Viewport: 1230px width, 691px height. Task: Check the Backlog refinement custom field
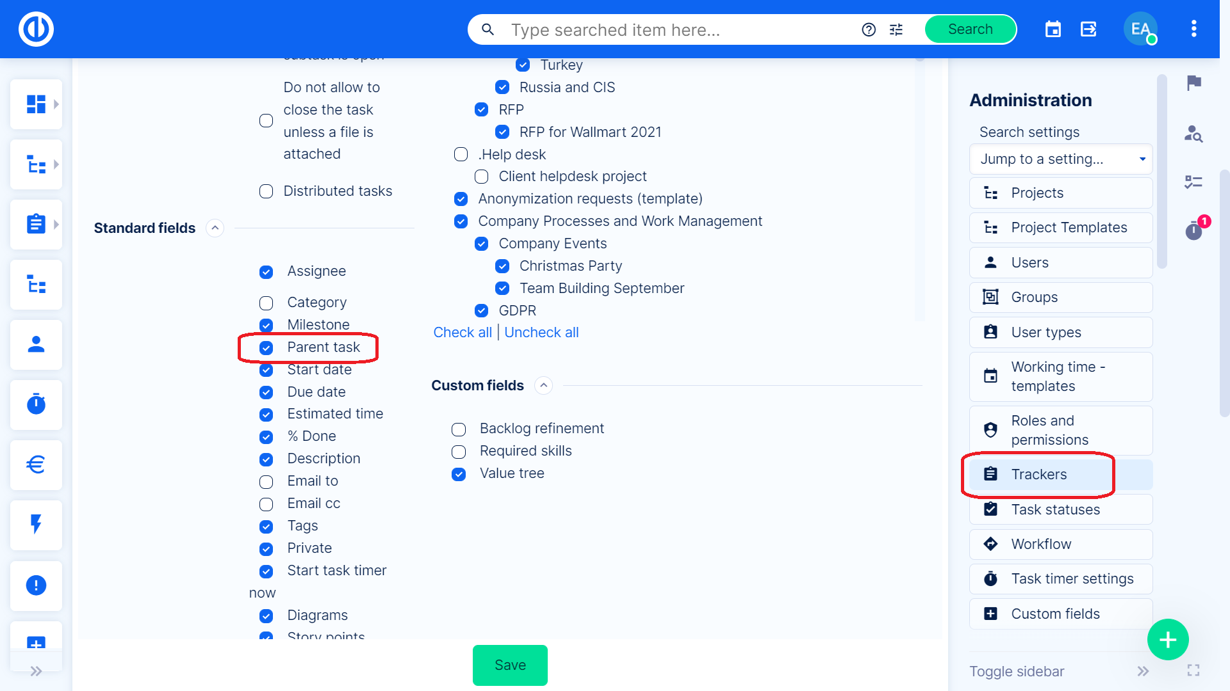(459, 429)
